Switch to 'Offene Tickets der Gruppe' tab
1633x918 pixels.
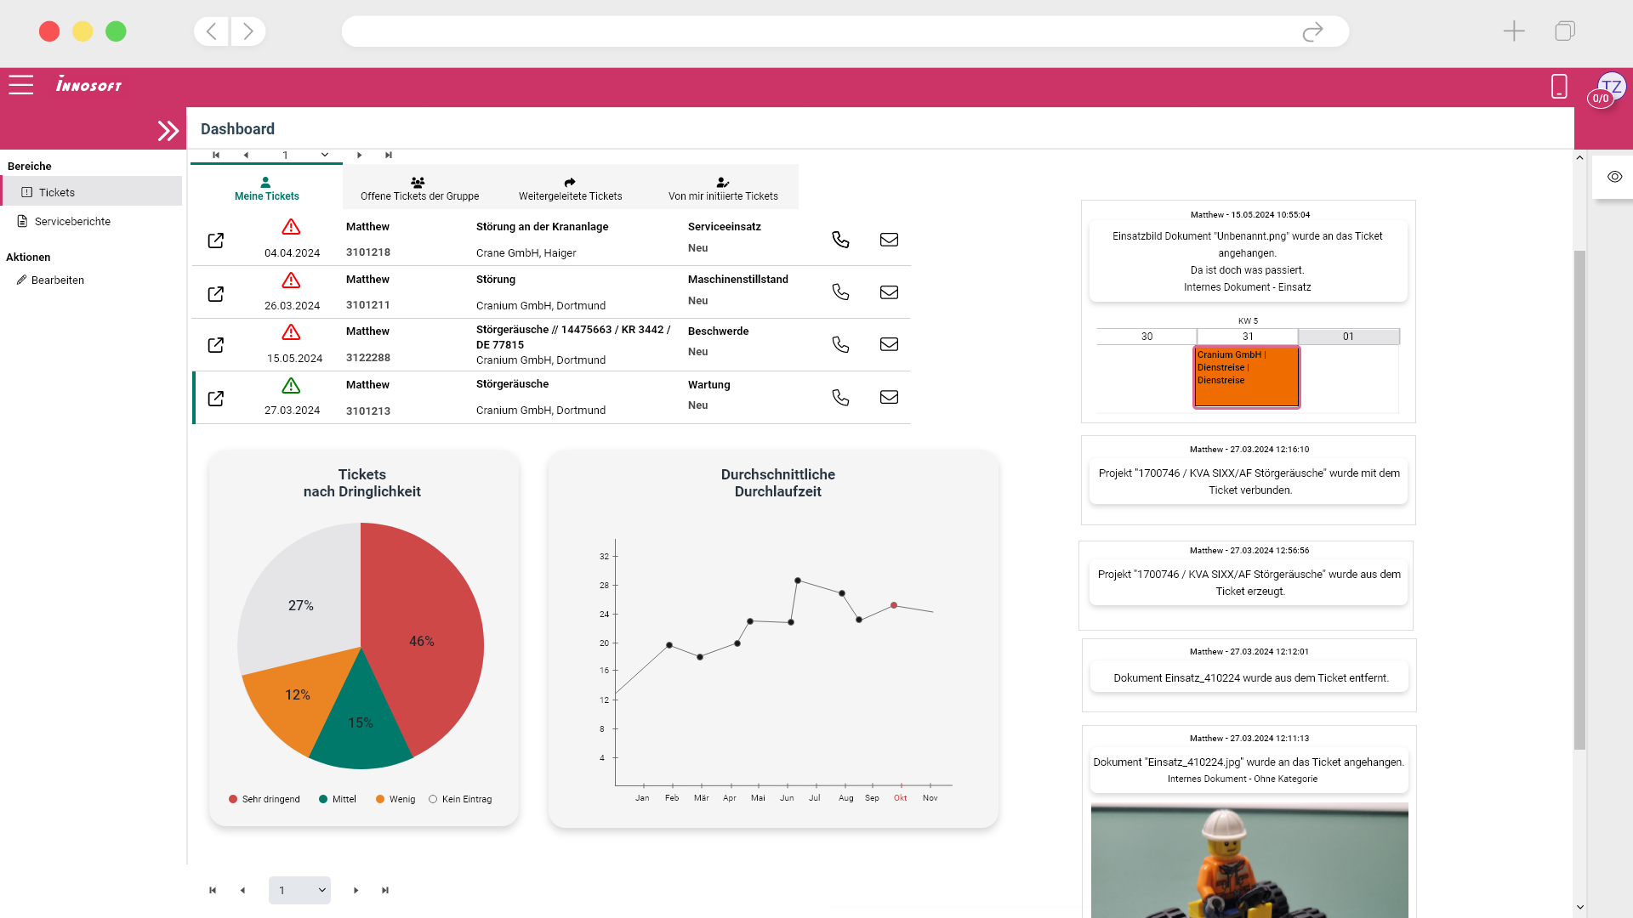click(419, 187)
